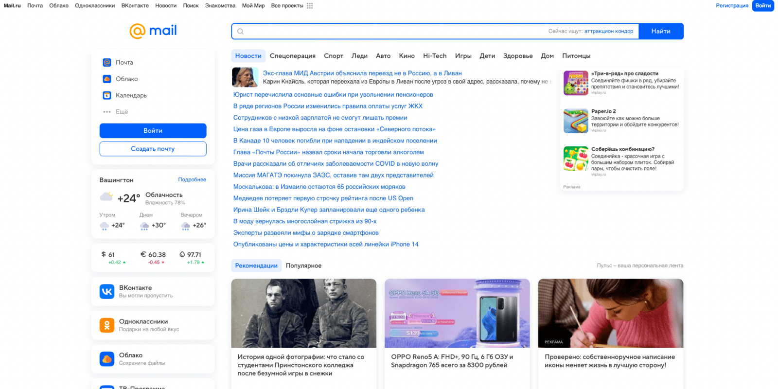Click the Вашингтон city name in weather
The image size is (778, 389).
[116, 180]
